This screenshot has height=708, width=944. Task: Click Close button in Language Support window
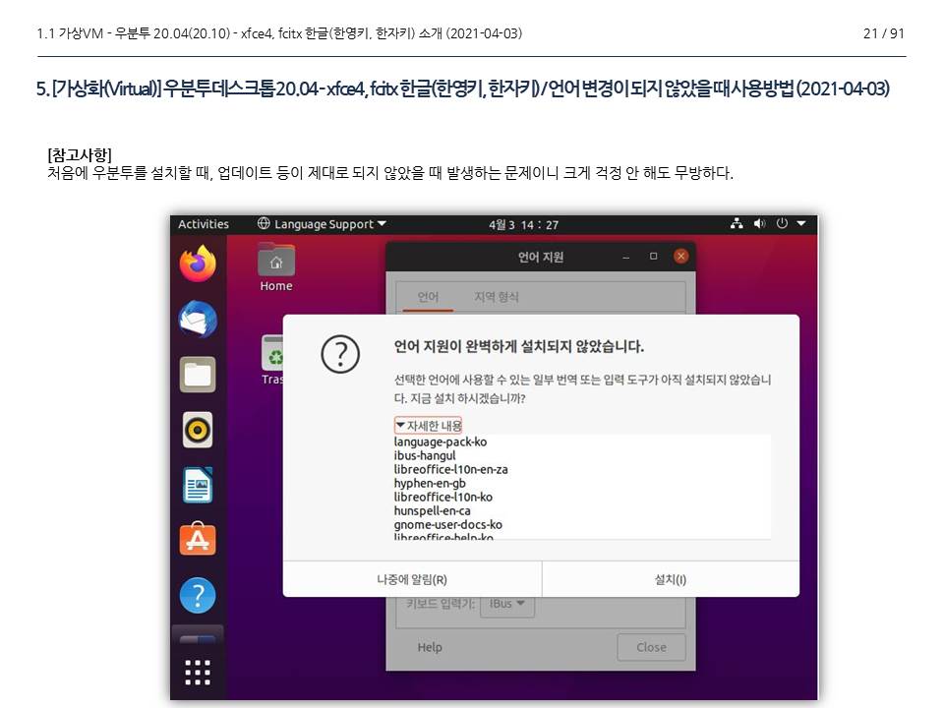click(x=651, y=647)
